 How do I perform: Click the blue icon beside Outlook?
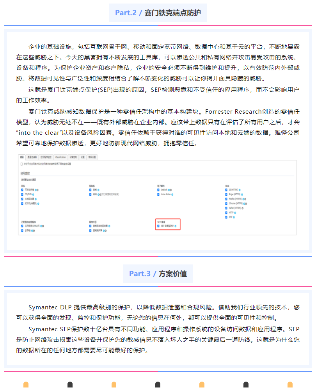pos(169,190)
